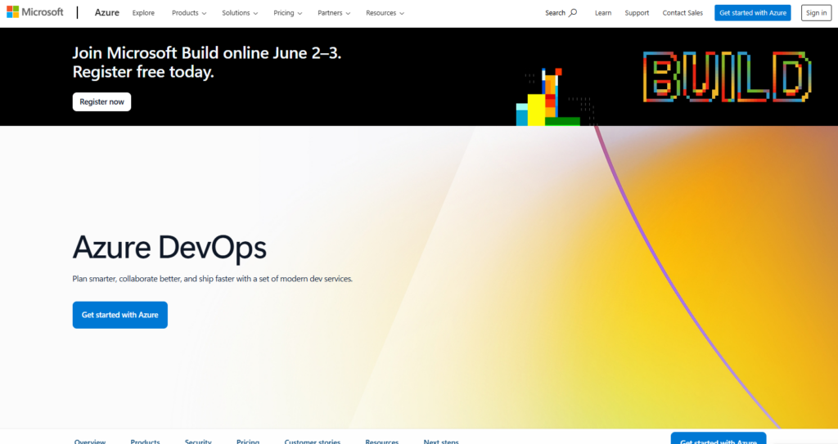Open the Explore link
The height and width of the screenshot is (444, 838).
(x=143, y=13)
